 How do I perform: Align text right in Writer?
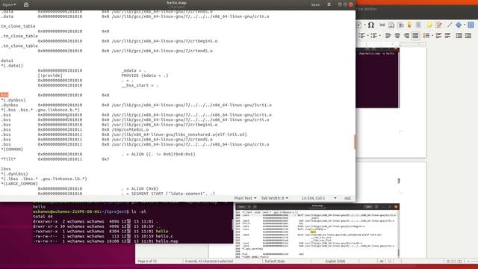(406, 35)
